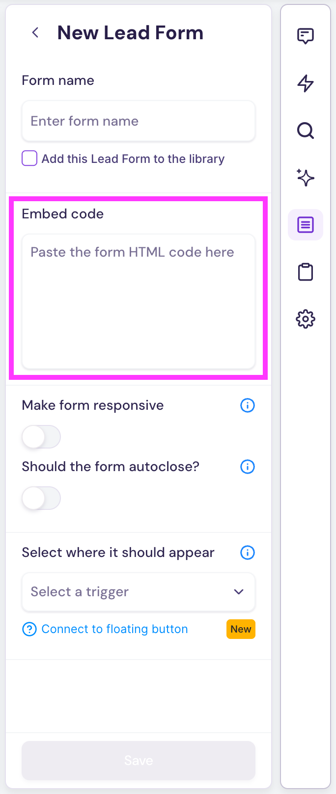The width and height of the screenshot is (336, 794).
Task: Enable the Make form responsive switch
Action: (x=41, y=437)
